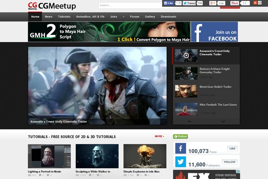Open Nike Football: The Last Game link
Screen dimensions: 268x179
218,105
